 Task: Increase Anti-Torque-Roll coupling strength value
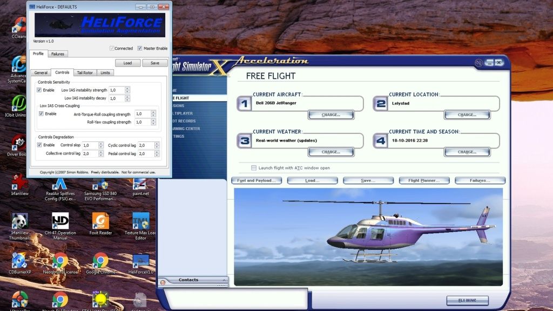[x=153, y=112]
